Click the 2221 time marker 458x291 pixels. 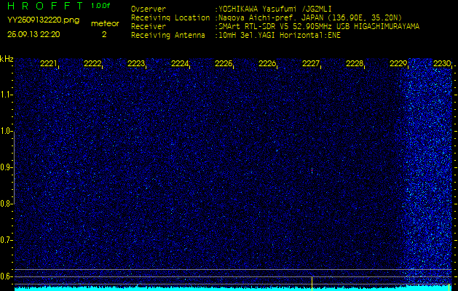[49, 64]
